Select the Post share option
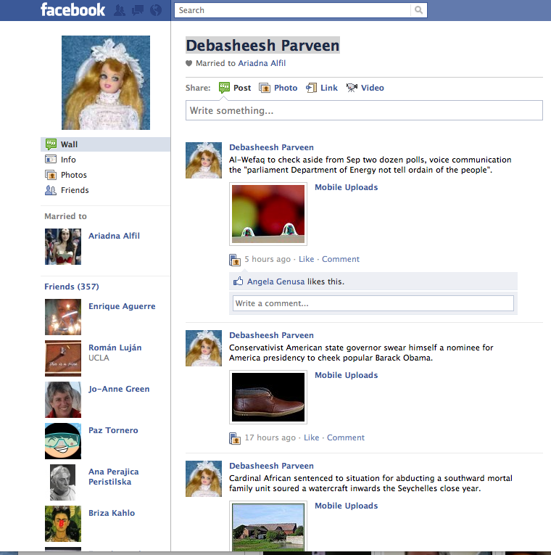The image size is (551, 555). coord(242,88)
